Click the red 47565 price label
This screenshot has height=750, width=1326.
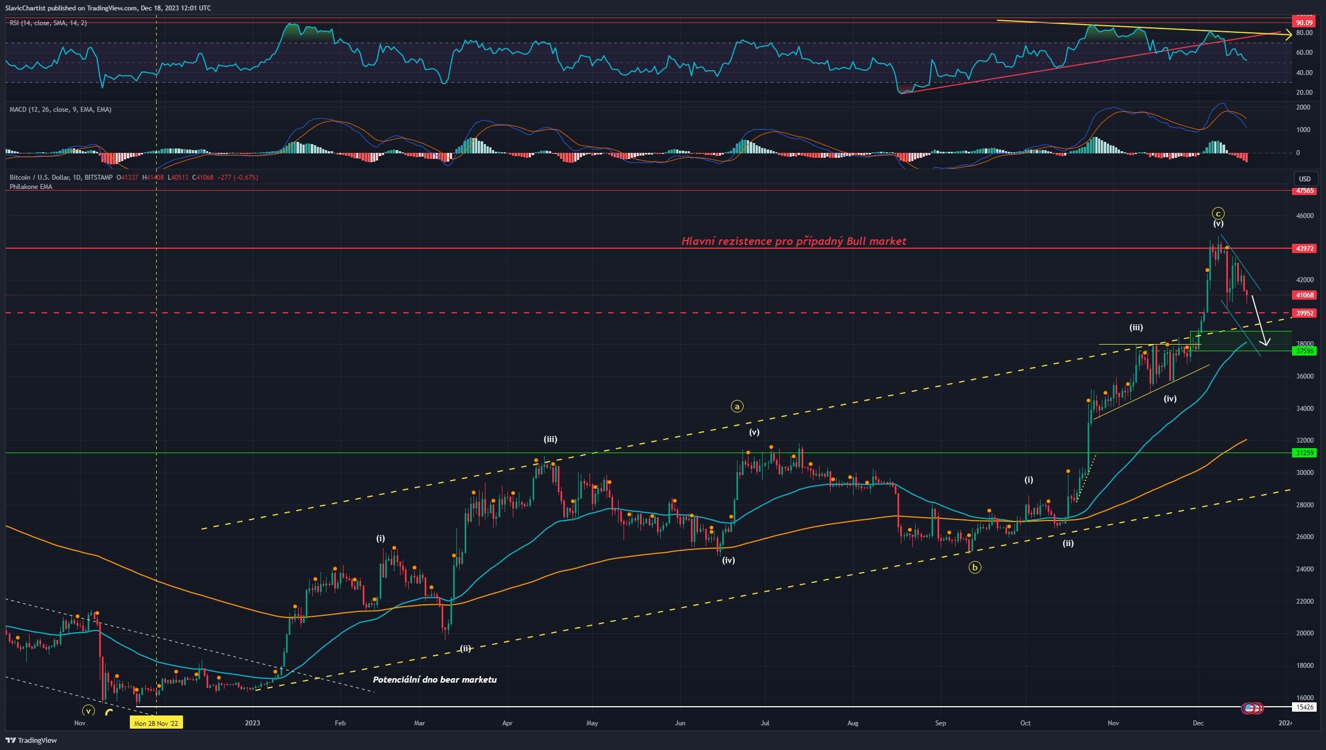(1304, 191)
